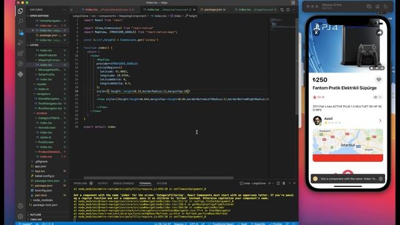This screenshot has height=225, width=400.
Task: Take a simulator screenshot via camera icon
Action: pyautogui.click(x=369, y=6)
